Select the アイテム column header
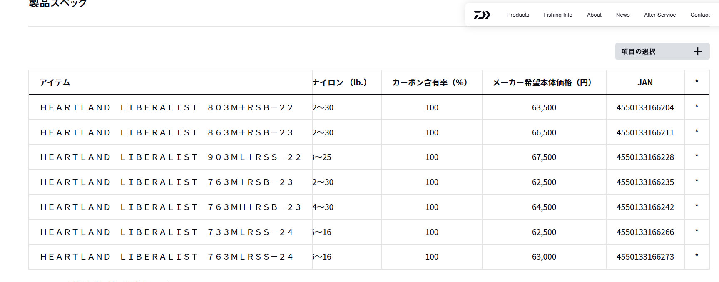Viewport: 719px width, 282px height. coord(55,82)
